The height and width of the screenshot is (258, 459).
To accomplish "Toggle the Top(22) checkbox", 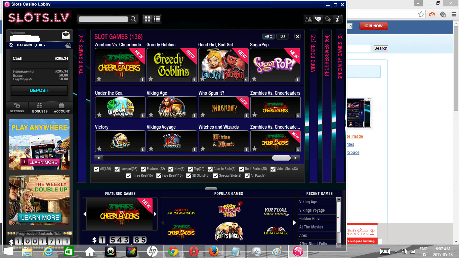I will [190, 169].
